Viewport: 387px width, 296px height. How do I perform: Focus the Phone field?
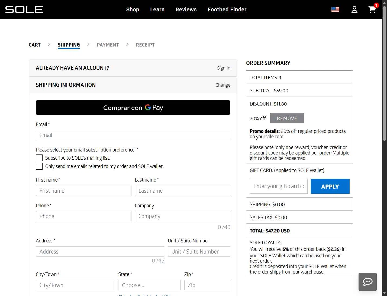click(83, 216)
